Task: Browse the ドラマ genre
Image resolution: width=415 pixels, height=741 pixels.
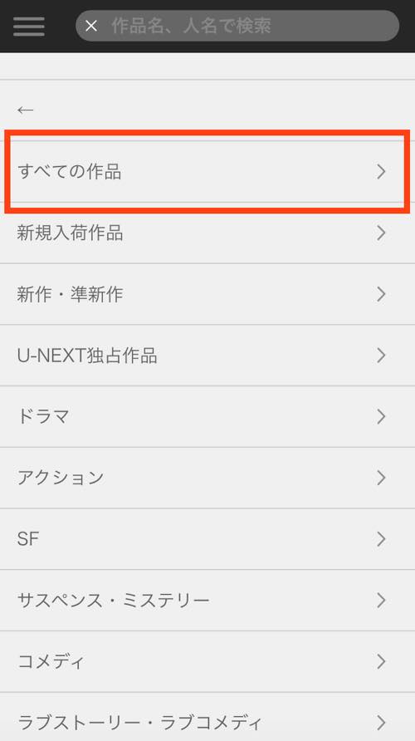Action: [207, 416]
